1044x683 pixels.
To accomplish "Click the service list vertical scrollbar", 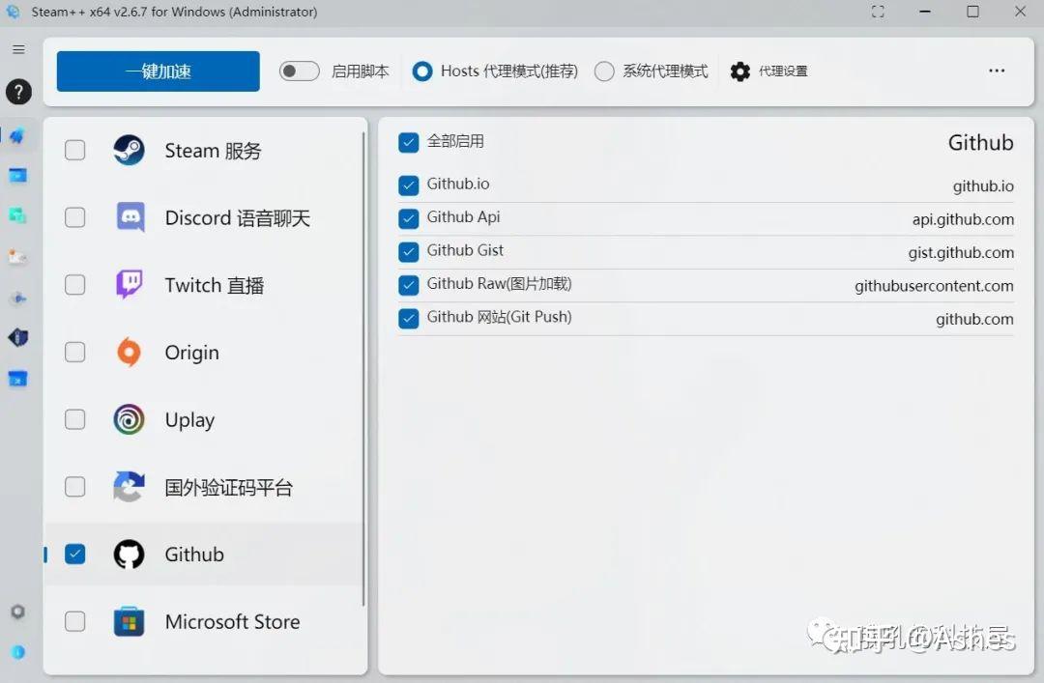I will pos(363,369).
